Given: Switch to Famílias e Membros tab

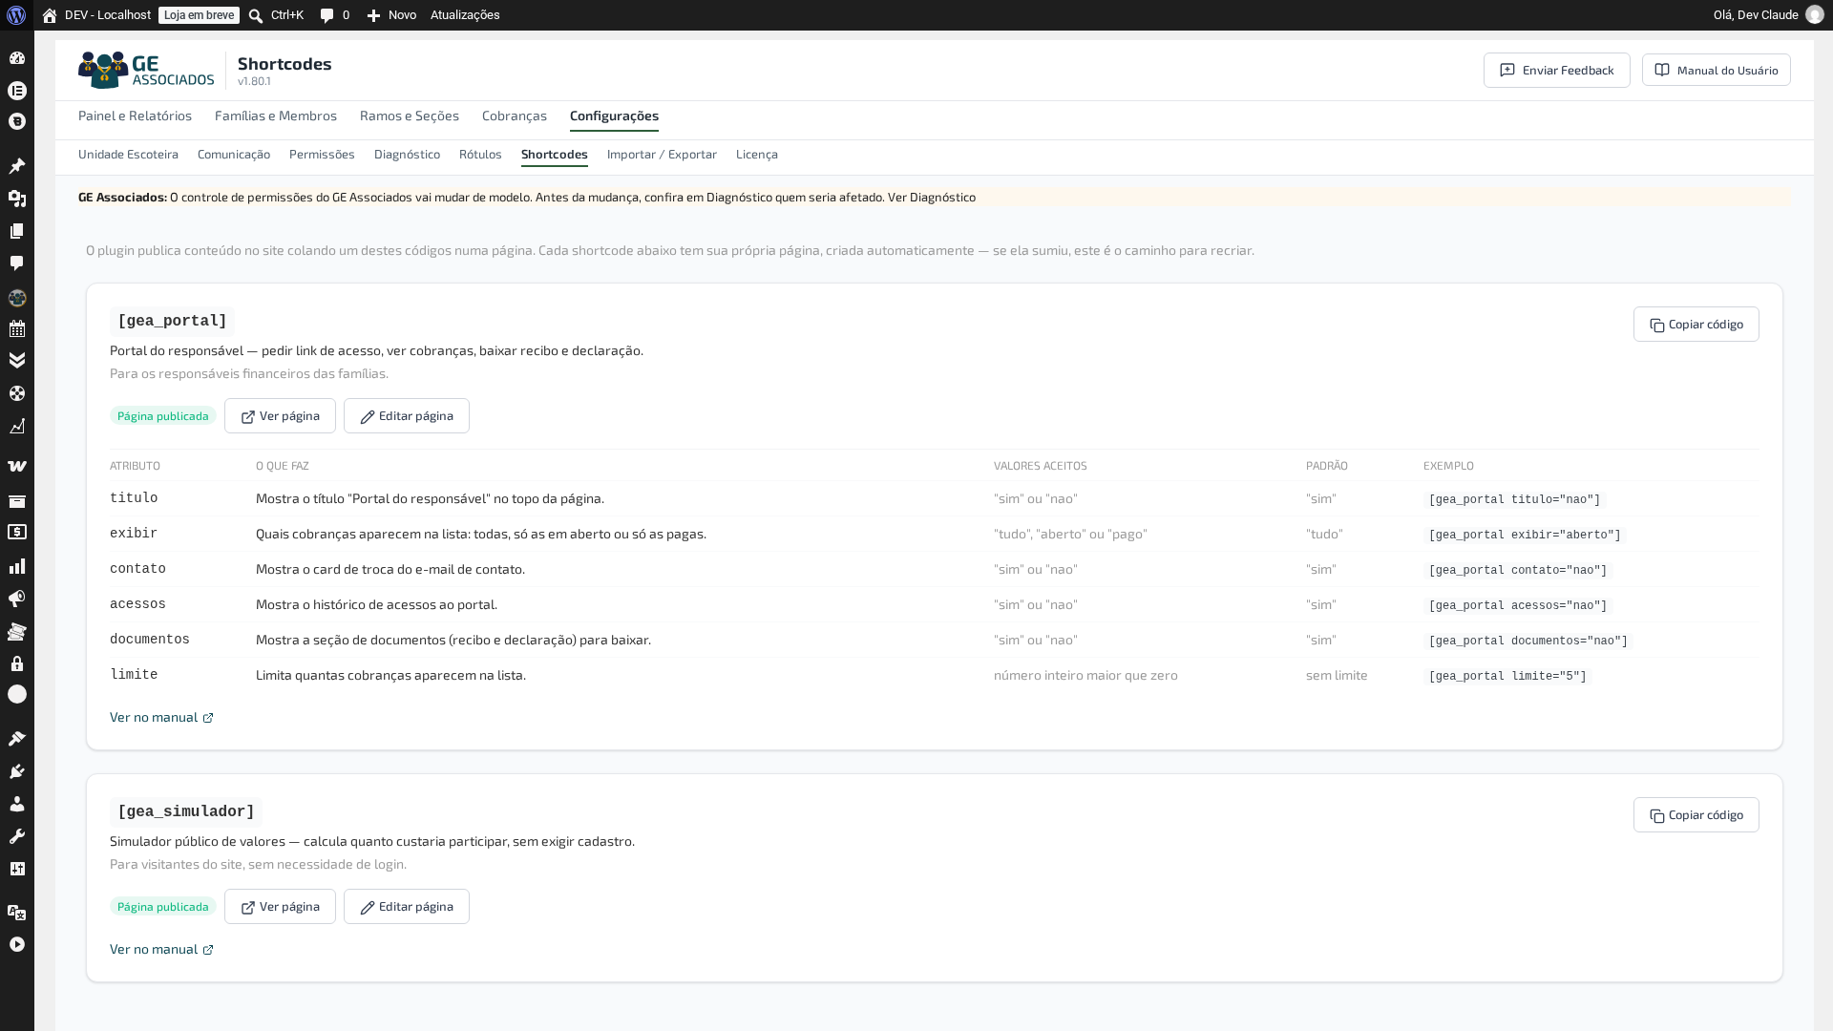Looking at the screenshot, I should tap(276, 116).
